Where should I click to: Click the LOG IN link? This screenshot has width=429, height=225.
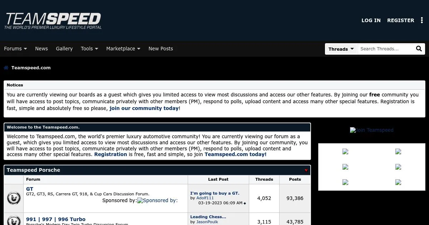[371, 20]
